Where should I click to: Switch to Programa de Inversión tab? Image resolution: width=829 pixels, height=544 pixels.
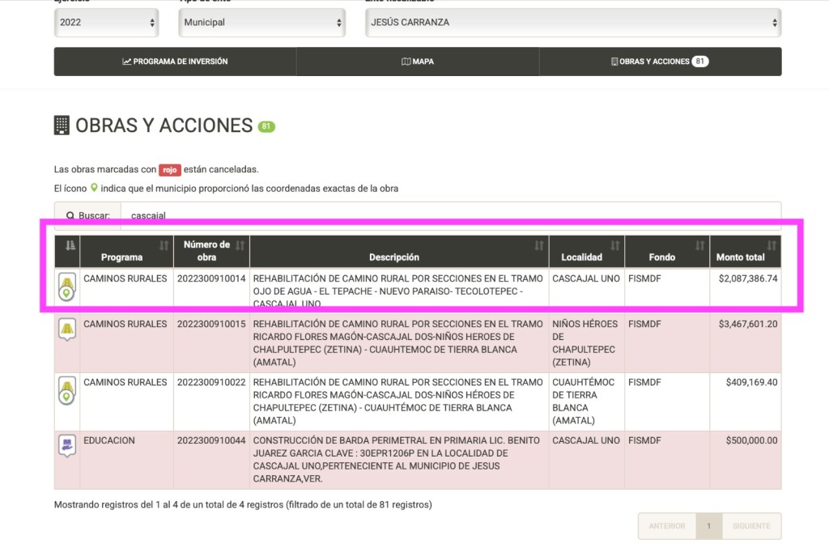click(x=175, y=62)
